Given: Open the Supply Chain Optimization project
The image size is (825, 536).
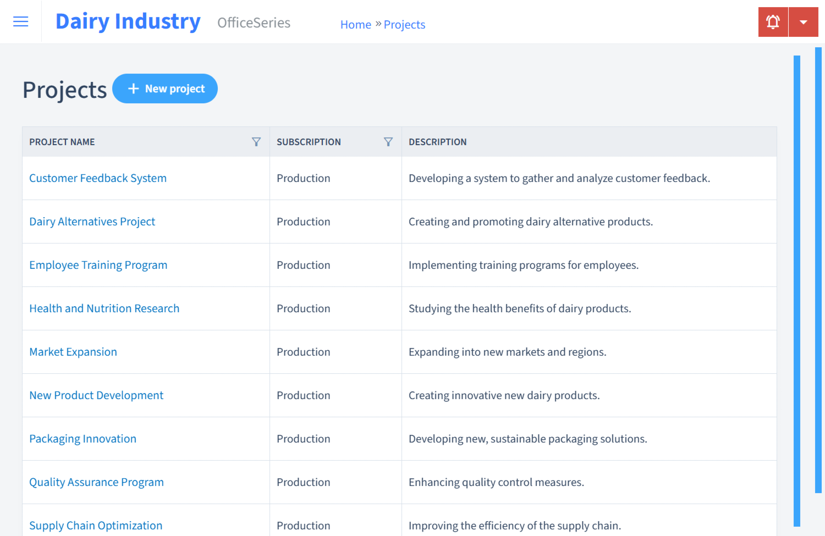Looking at the screenshot, I should tap(95, 526).
